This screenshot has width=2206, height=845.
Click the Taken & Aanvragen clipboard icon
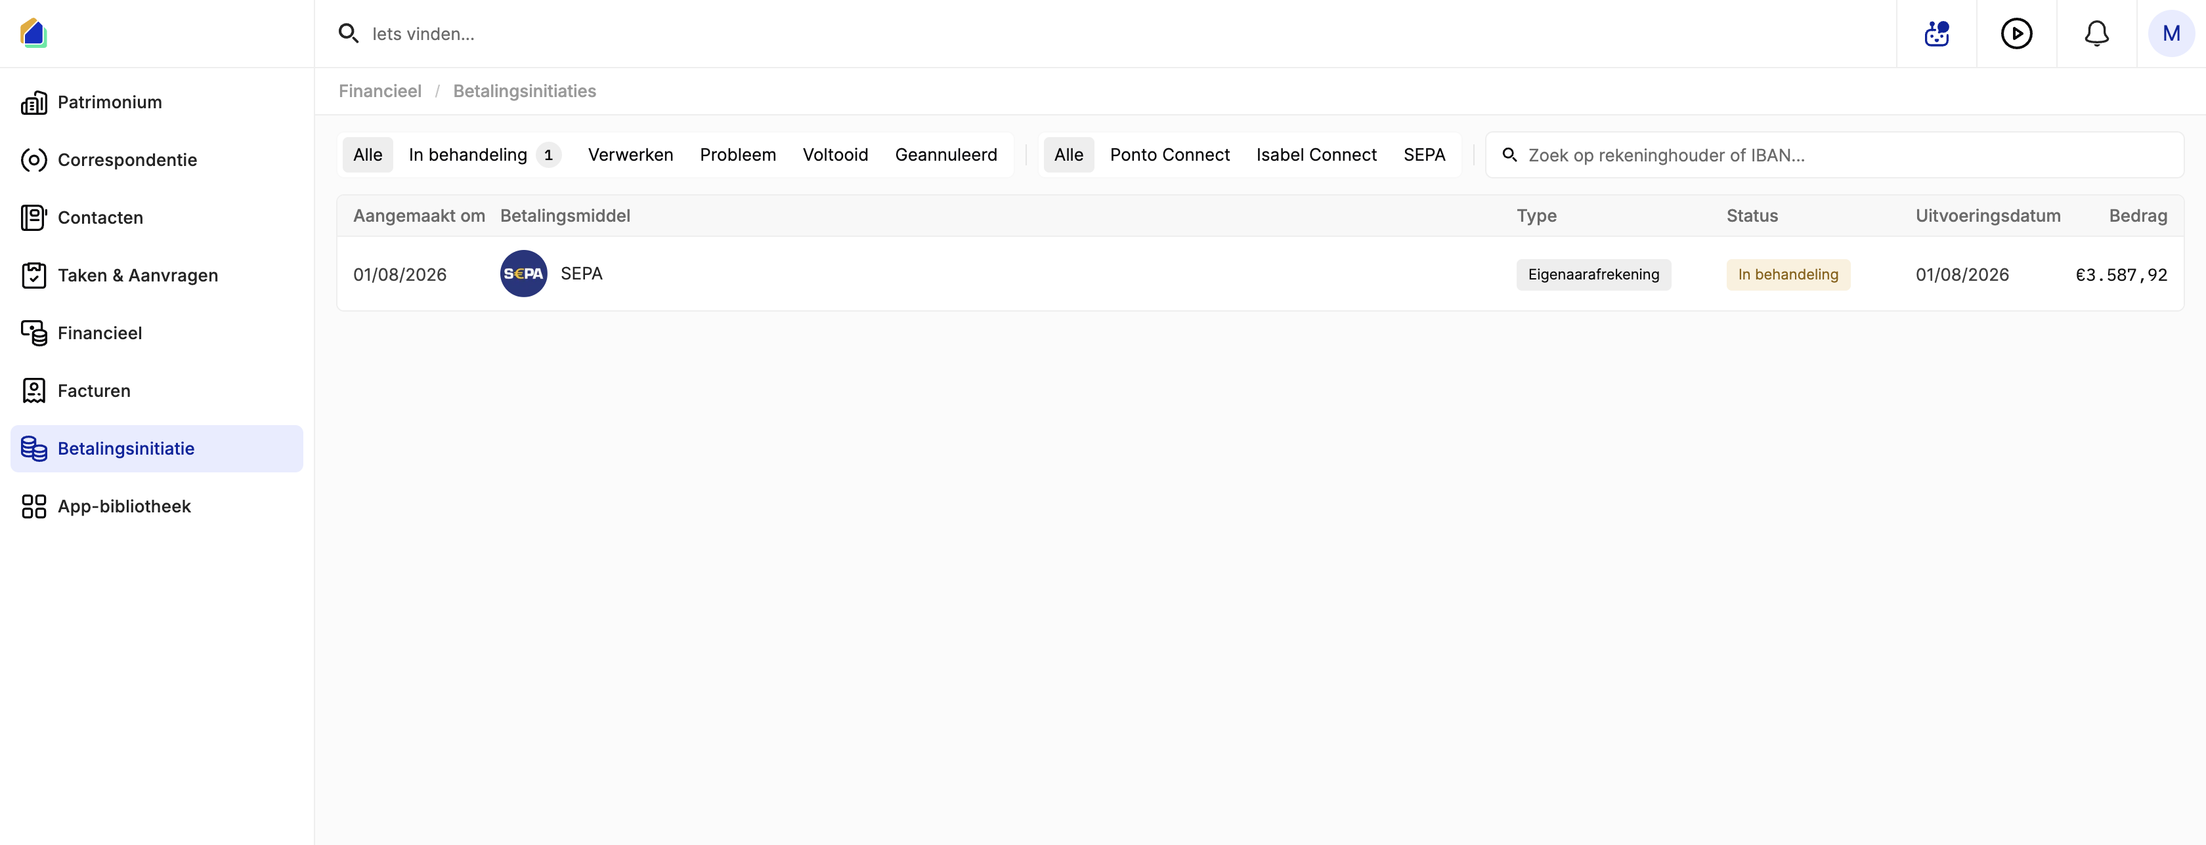coord(33,276)
